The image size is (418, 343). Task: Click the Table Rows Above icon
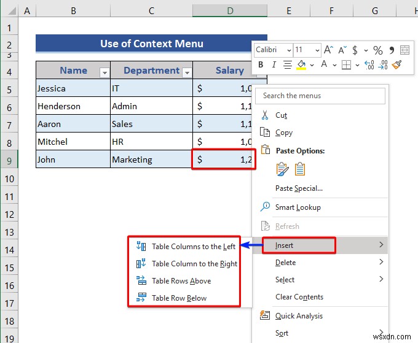point(141,280)
